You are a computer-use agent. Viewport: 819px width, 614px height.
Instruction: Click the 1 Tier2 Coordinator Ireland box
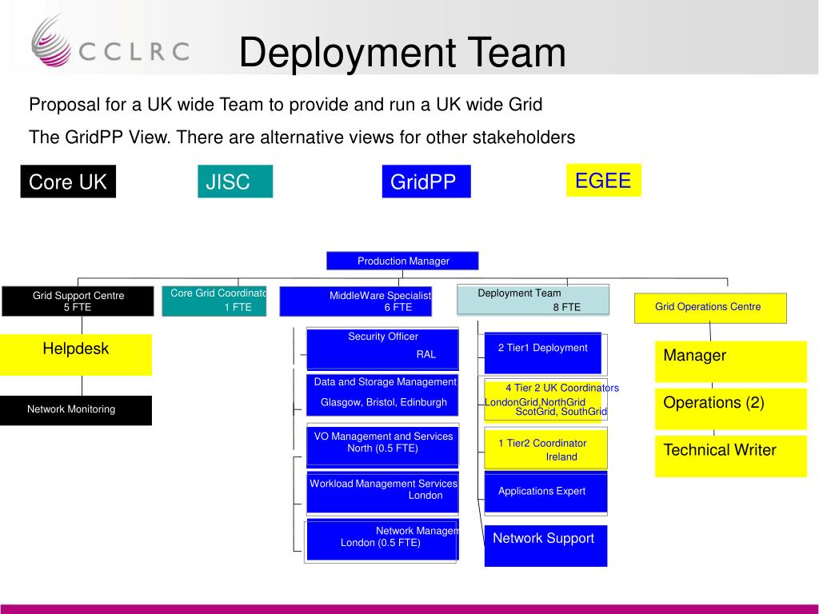pyautogui.click(x=545, y=448)
